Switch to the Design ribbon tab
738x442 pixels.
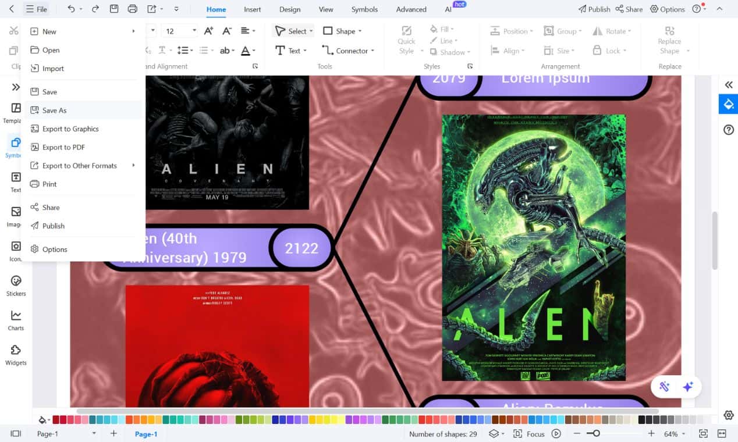click(x=290, y=9)
